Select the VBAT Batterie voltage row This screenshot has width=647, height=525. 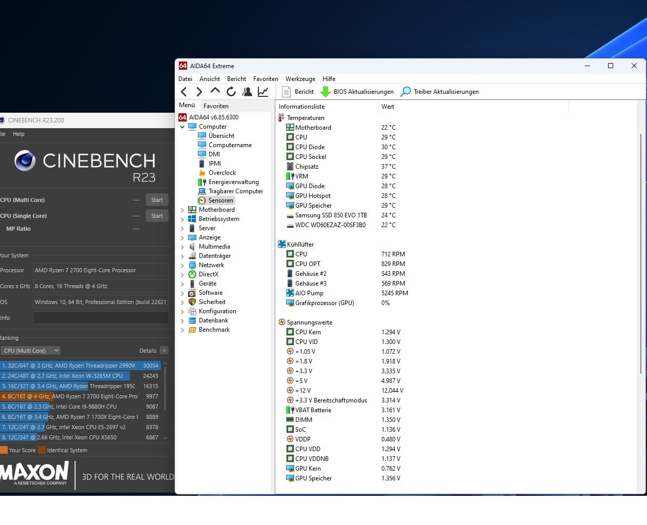(x=343, y=410)
